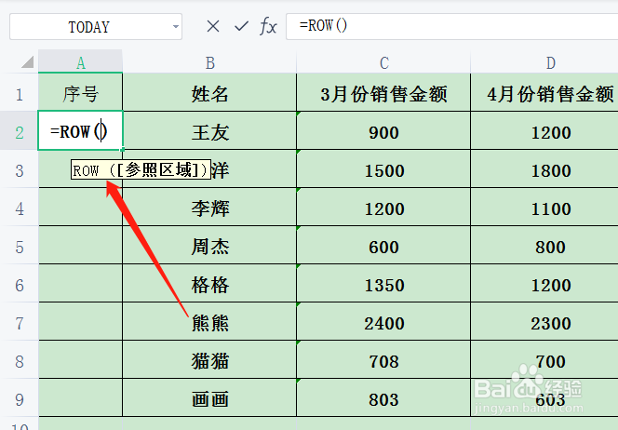The image size is (618, 430).
Task: Select row 9 header
Action: coord(19,399)
